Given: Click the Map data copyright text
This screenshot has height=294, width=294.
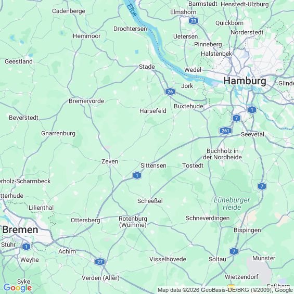Looking at the screenshot, I should tap(225, 290).
